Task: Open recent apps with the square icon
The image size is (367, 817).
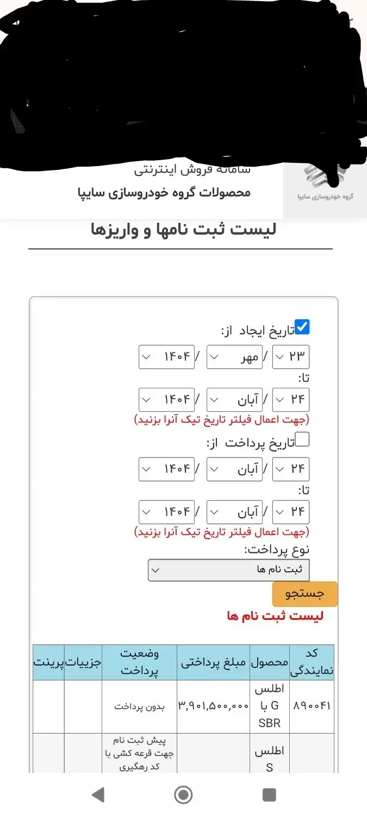Action: (268, 795)
